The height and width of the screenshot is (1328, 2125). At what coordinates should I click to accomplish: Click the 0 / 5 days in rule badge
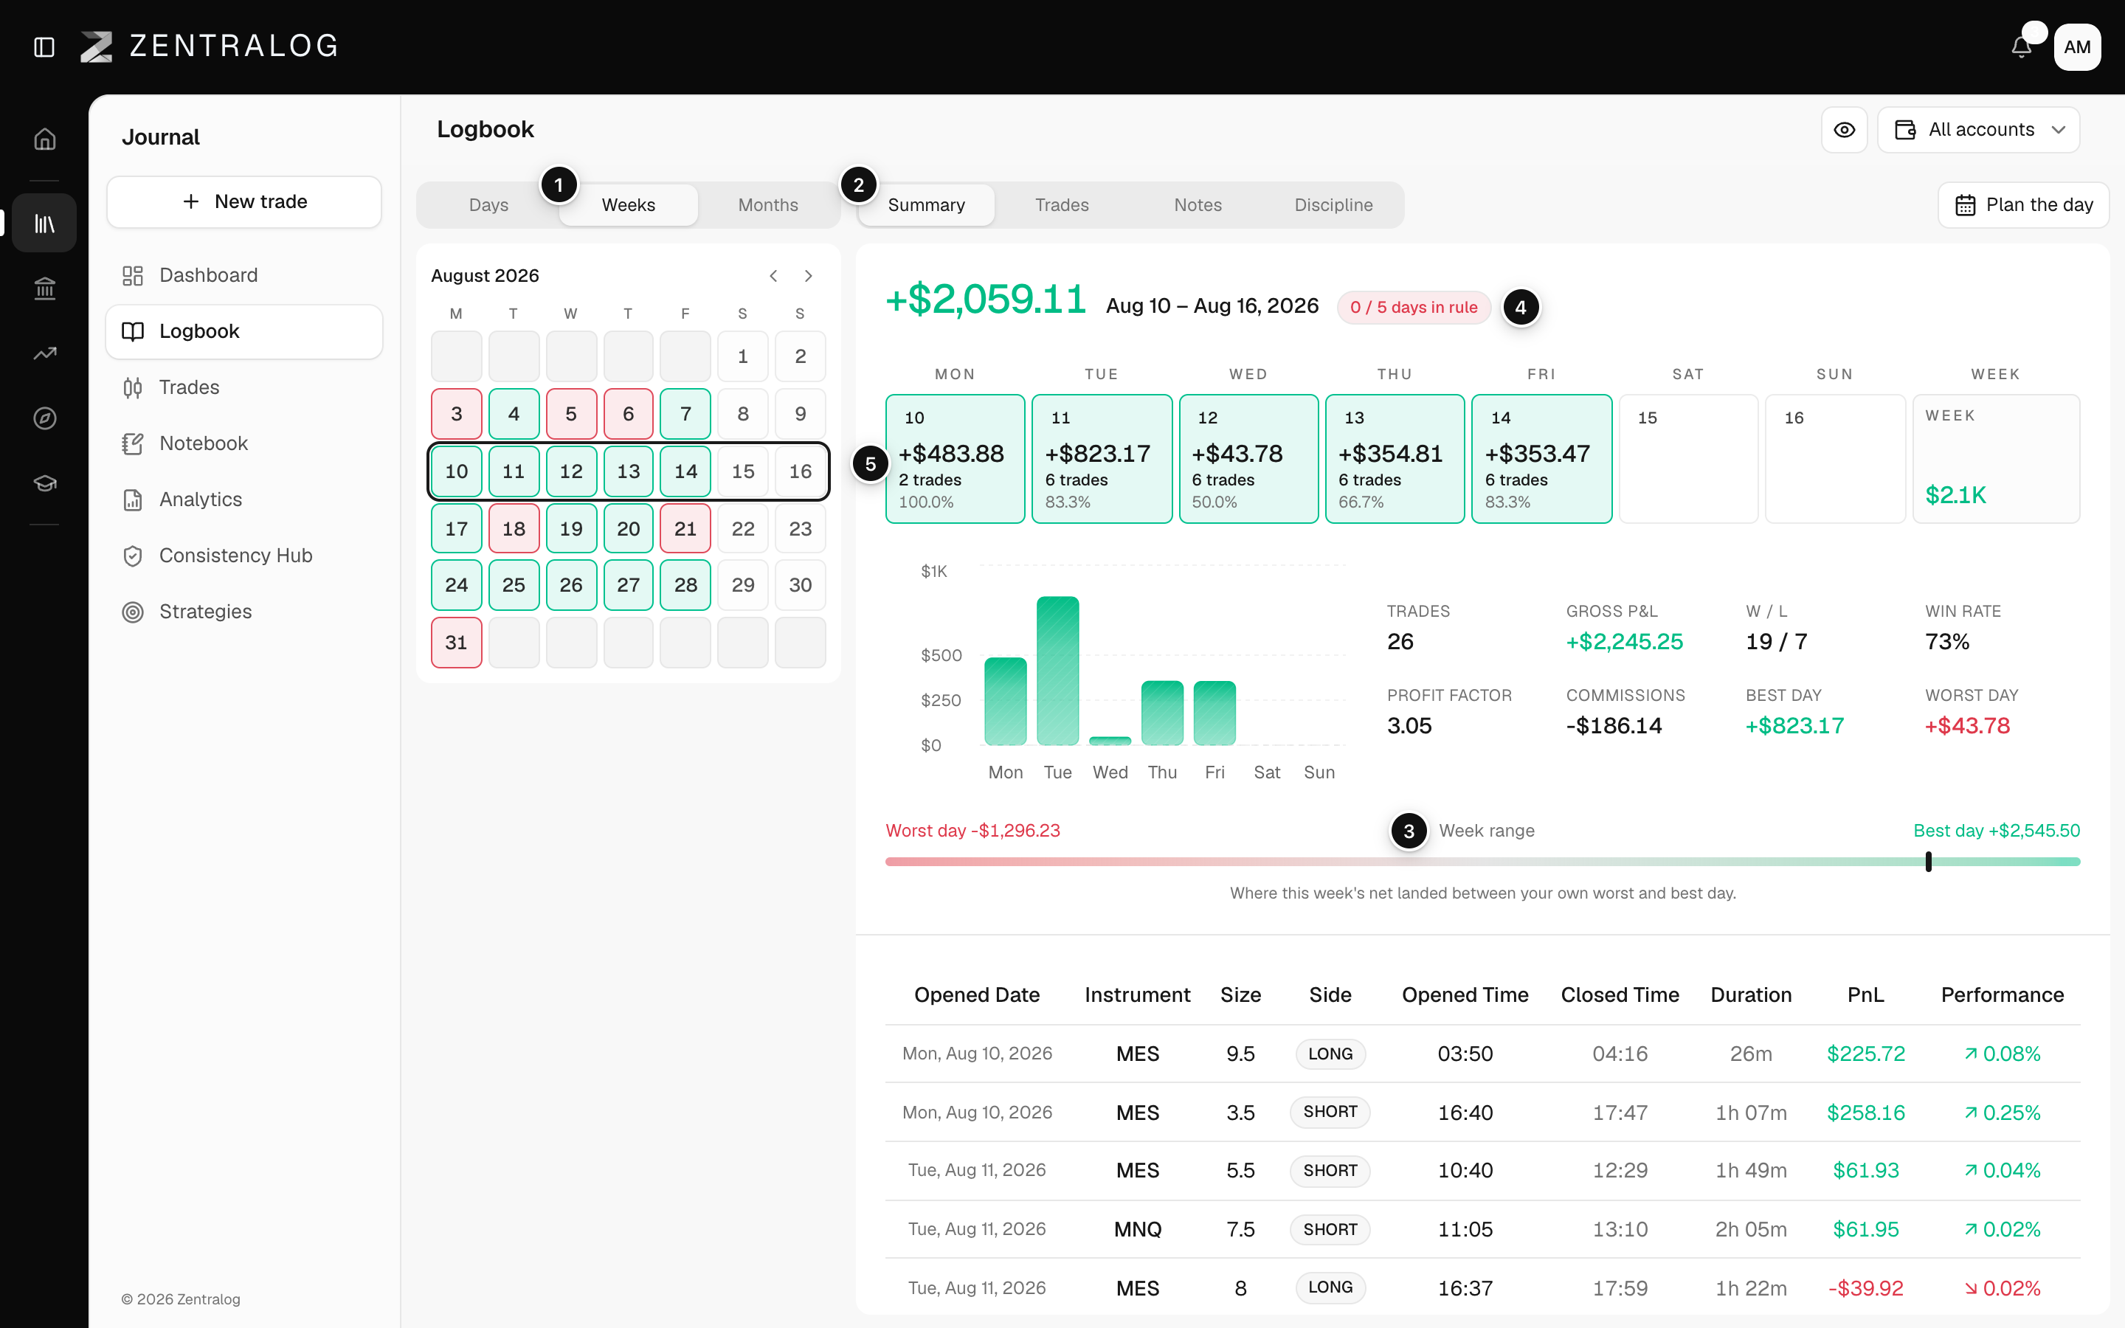click(x=1414, y=308)
